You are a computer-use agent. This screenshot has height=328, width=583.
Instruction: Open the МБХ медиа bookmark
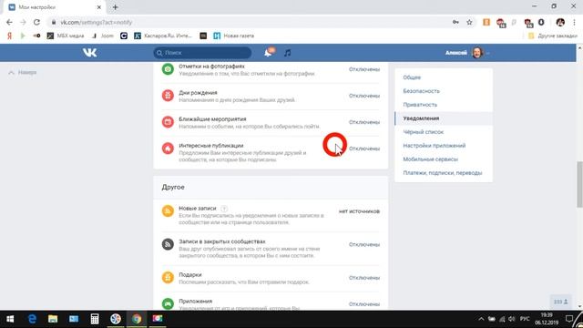(x=66, y=36)
